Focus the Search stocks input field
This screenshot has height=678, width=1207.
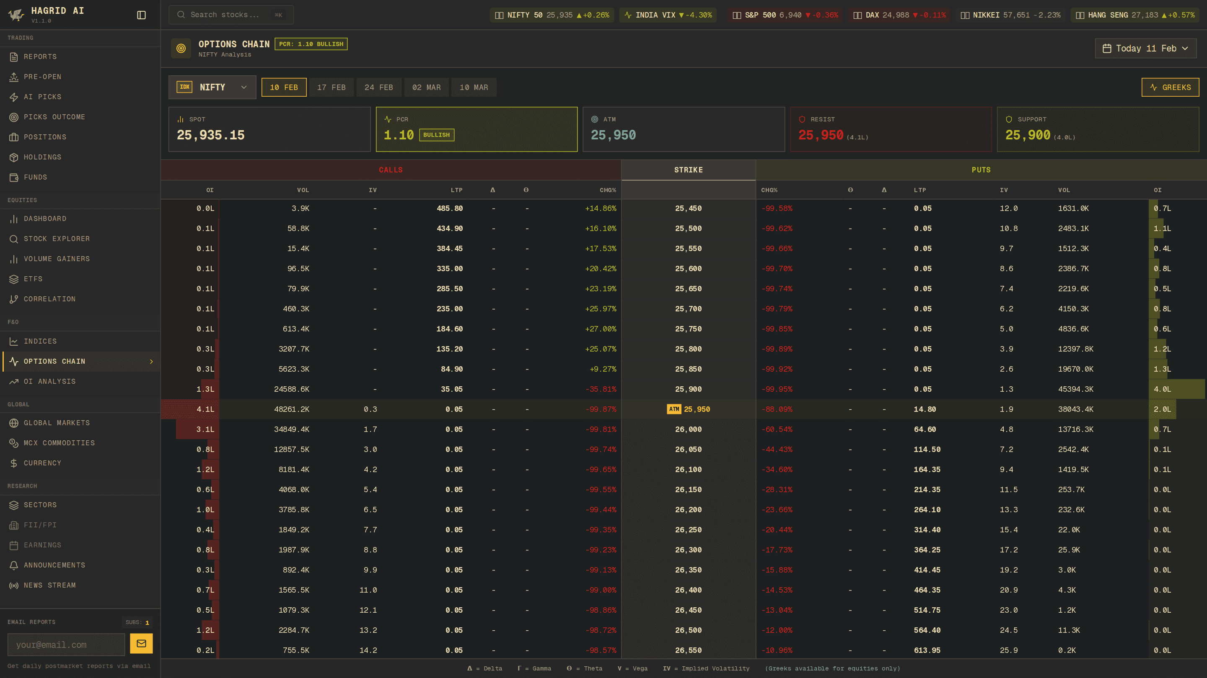225,15
